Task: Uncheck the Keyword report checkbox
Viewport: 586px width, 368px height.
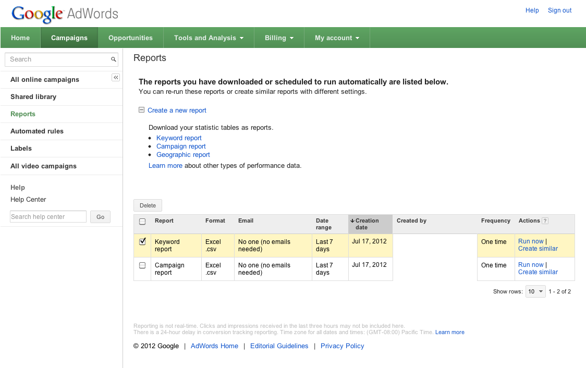Action: [142, 241]
